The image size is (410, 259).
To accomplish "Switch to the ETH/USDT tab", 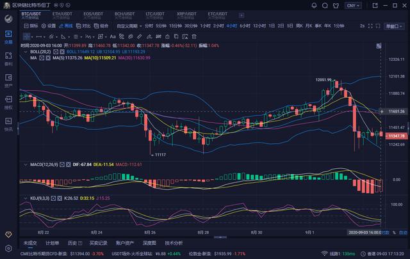I will 62,15.
